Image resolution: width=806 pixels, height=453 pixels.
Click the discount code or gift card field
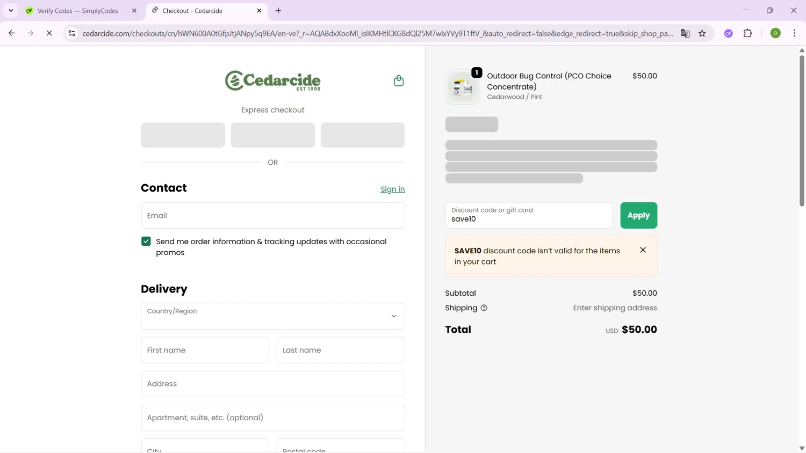(x=529, y=215)
